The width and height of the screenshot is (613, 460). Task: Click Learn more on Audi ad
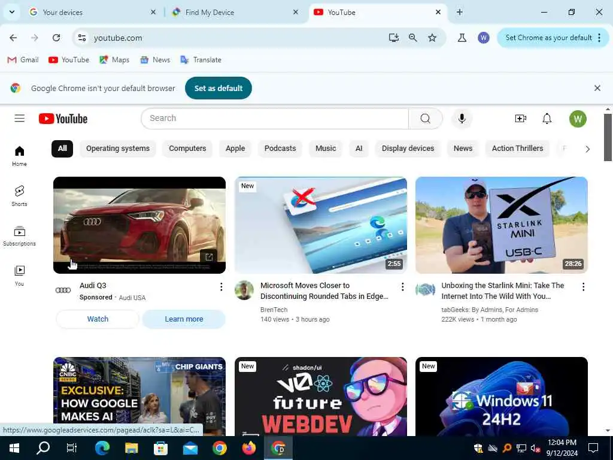pos(184,319)
